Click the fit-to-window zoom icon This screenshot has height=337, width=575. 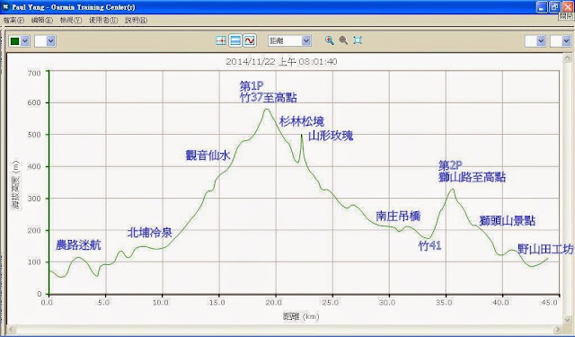pyautogui.click(x=358, y=40)
